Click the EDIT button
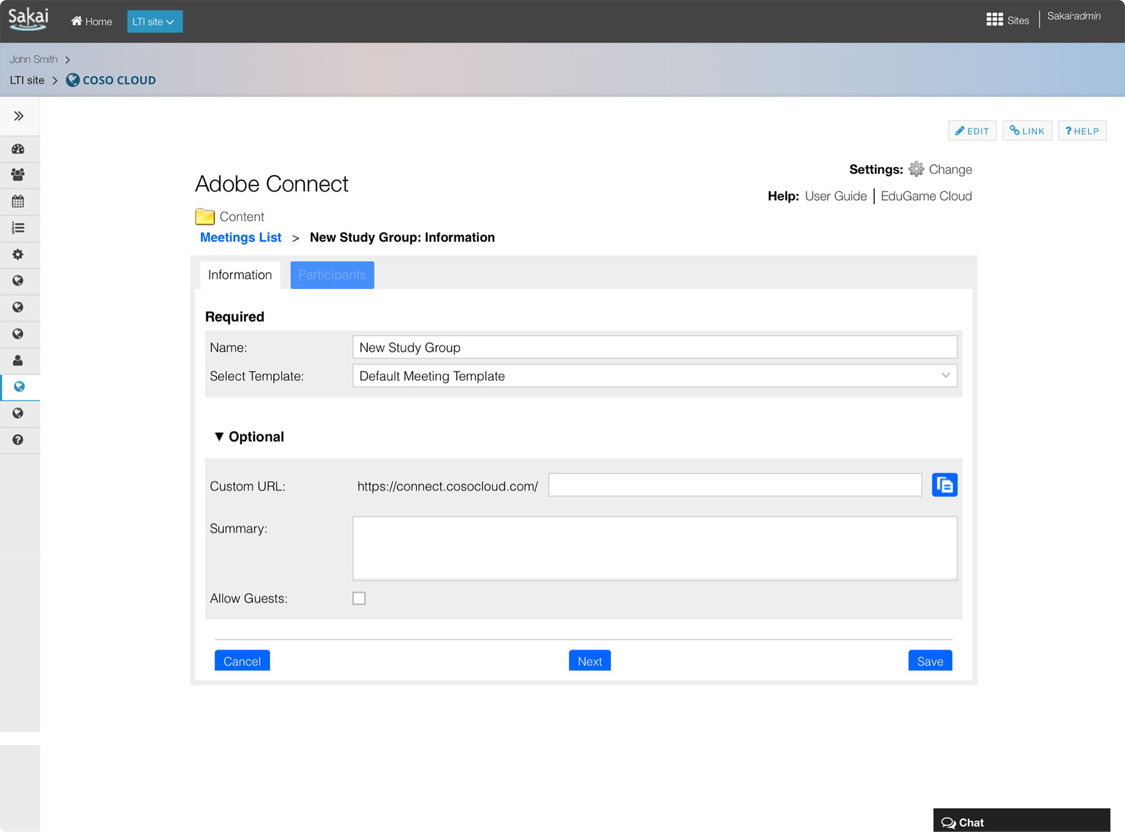 tap(972, 131)
